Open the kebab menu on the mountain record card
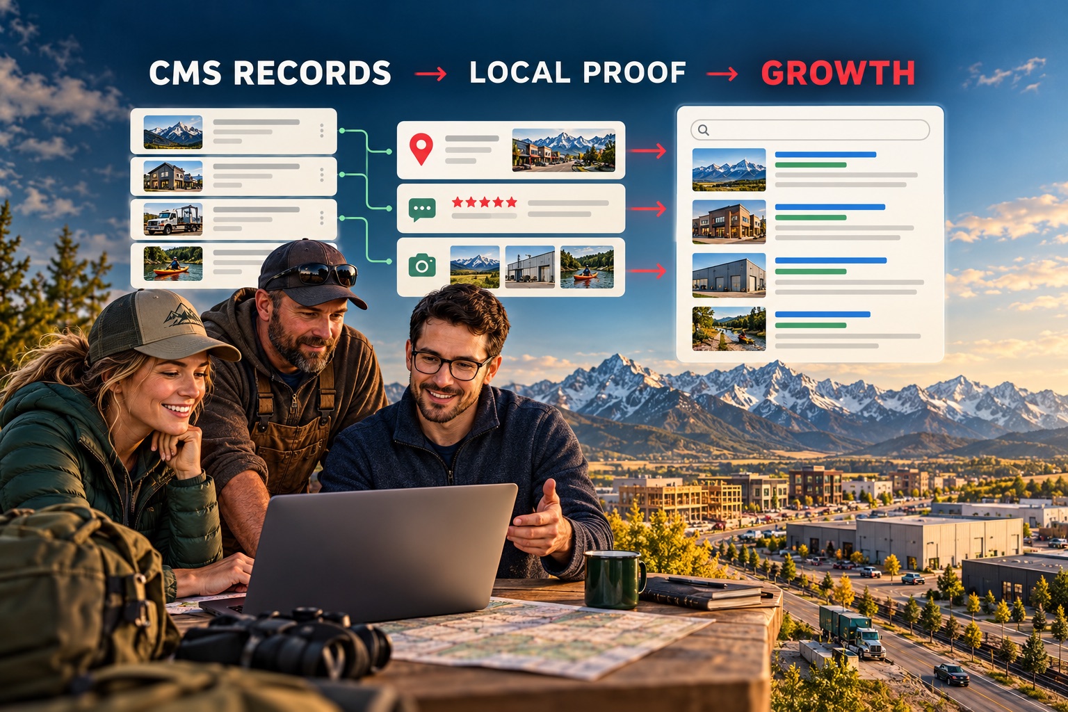1068x712 pixels. click(322, 130)
